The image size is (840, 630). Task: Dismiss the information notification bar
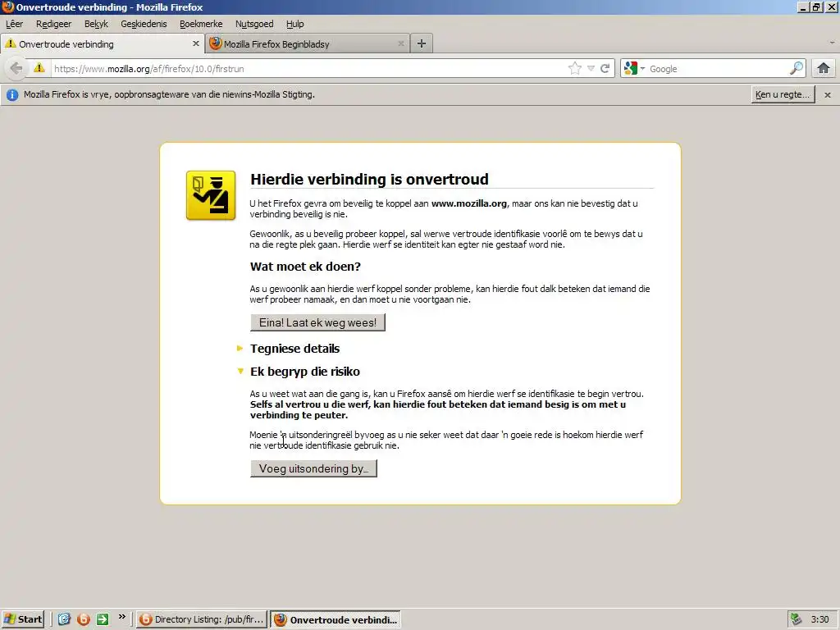pyautogui.click(x=828, y=95)
